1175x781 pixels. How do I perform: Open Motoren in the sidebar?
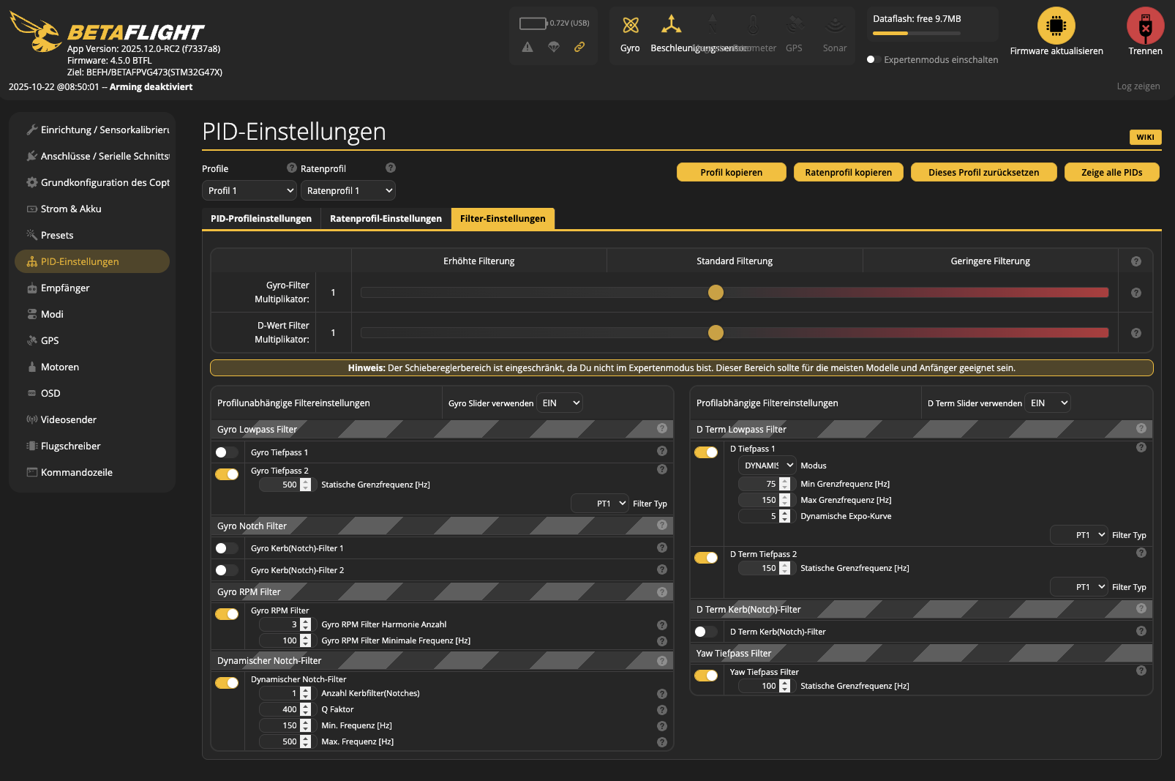point(60,367)
